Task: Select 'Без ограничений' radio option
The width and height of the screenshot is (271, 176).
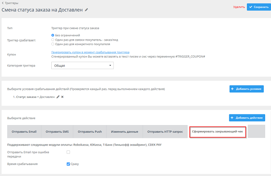Action: click(53, 35)
